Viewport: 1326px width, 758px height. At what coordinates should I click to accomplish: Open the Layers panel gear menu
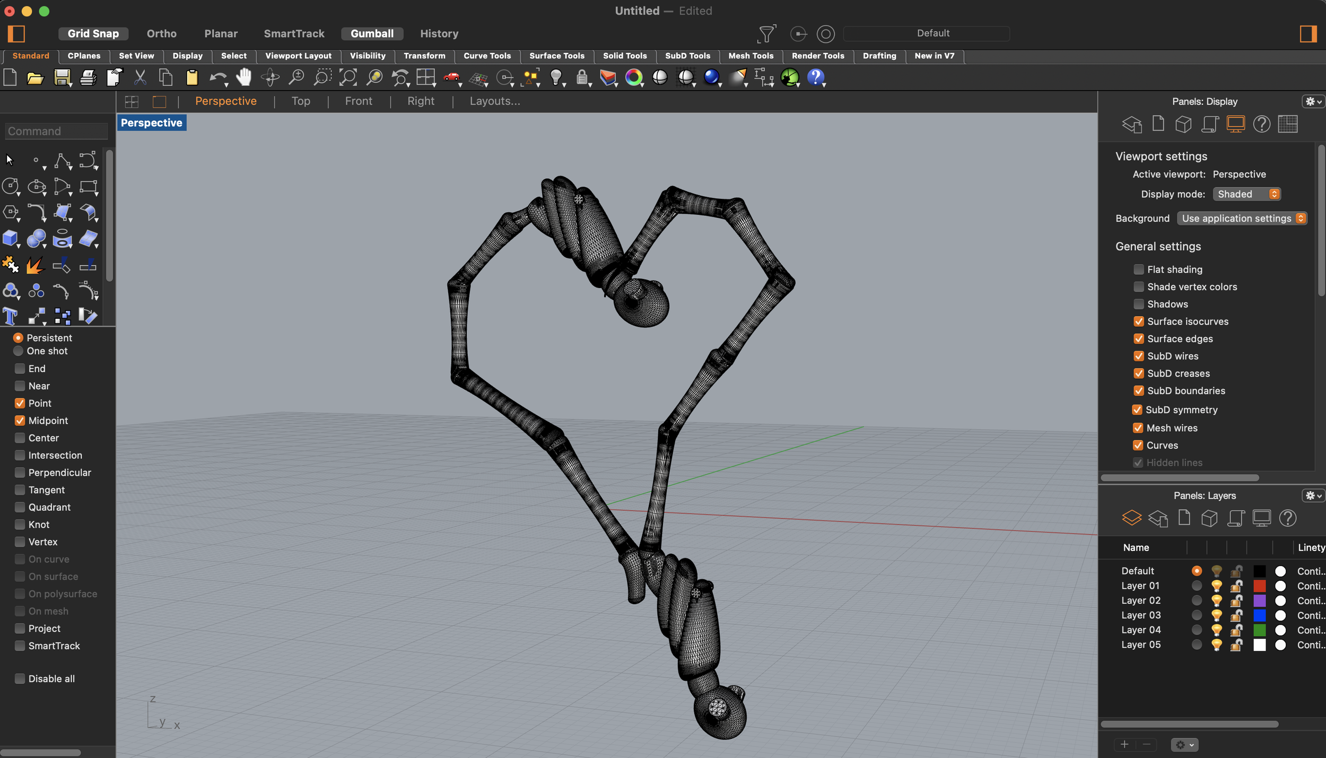(1313, 495)
